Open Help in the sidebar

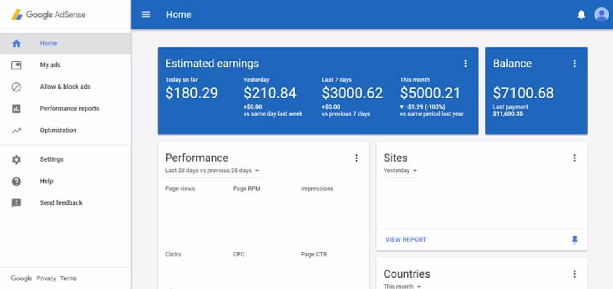65,181
